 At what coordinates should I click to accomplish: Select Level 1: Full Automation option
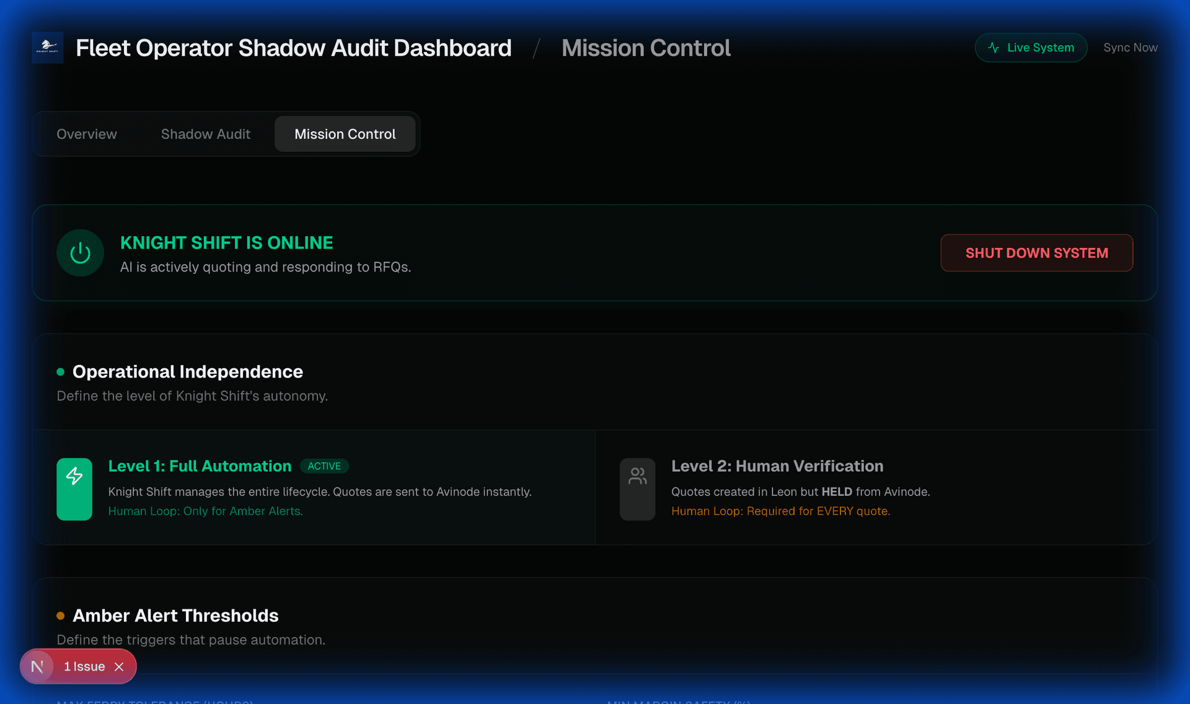(200, 466)
